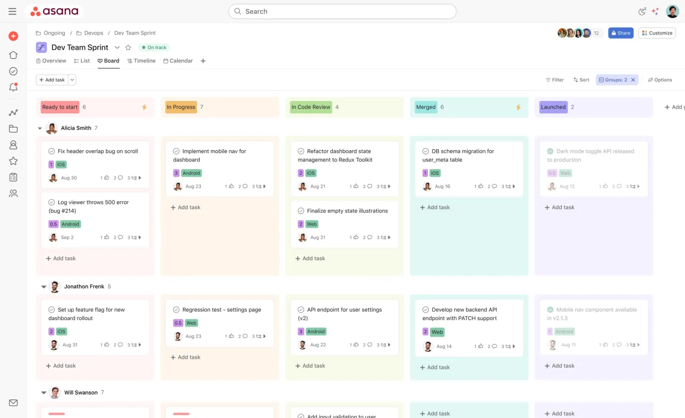Open My Tasks checkmark icon in sidebar
This screenshot has height=418, width=685.
[x=13, y=71]
